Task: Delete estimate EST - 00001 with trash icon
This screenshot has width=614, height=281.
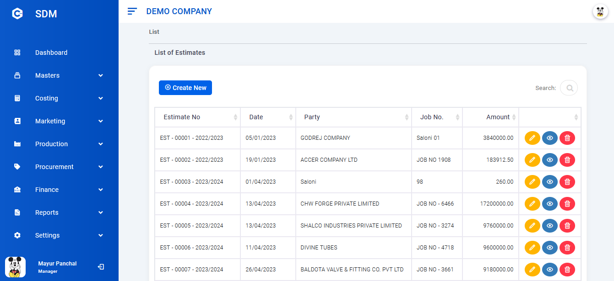Action: tap(567, 138)
